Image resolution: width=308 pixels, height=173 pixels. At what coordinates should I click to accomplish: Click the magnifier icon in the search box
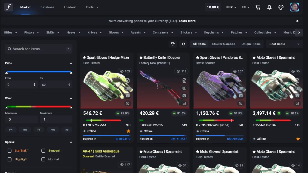tap(9, 49)
